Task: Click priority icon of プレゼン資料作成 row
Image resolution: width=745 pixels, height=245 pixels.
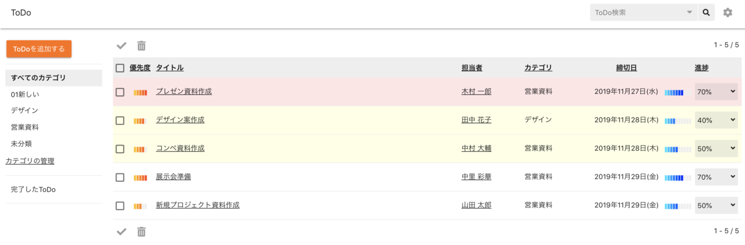Action: tap(140, 92)
